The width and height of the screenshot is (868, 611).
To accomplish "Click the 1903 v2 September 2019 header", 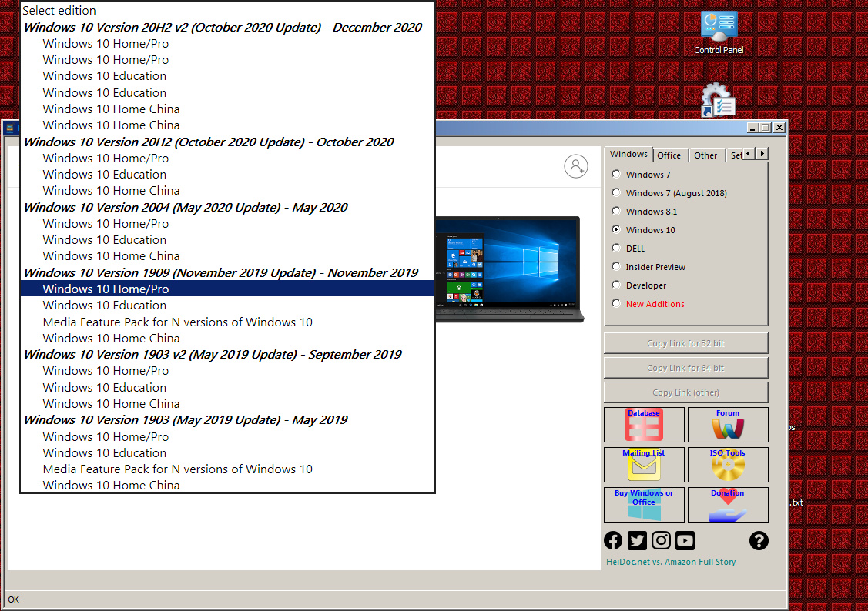I will [x=227, y=355].
